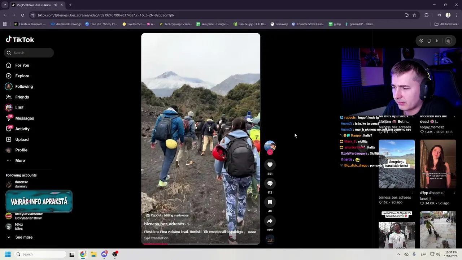Click See translation under the caption
Image resolution: width=462 pixels, height=260 pixels.
click(x=156, y=238)
